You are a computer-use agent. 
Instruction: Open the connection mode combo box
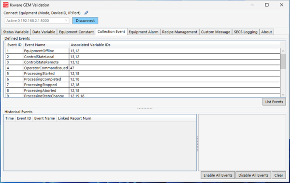(37, 20)
